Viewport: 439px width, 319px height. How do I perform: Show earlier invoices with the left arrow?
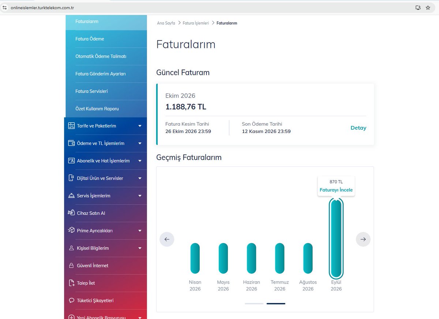[x=167, y=239]
